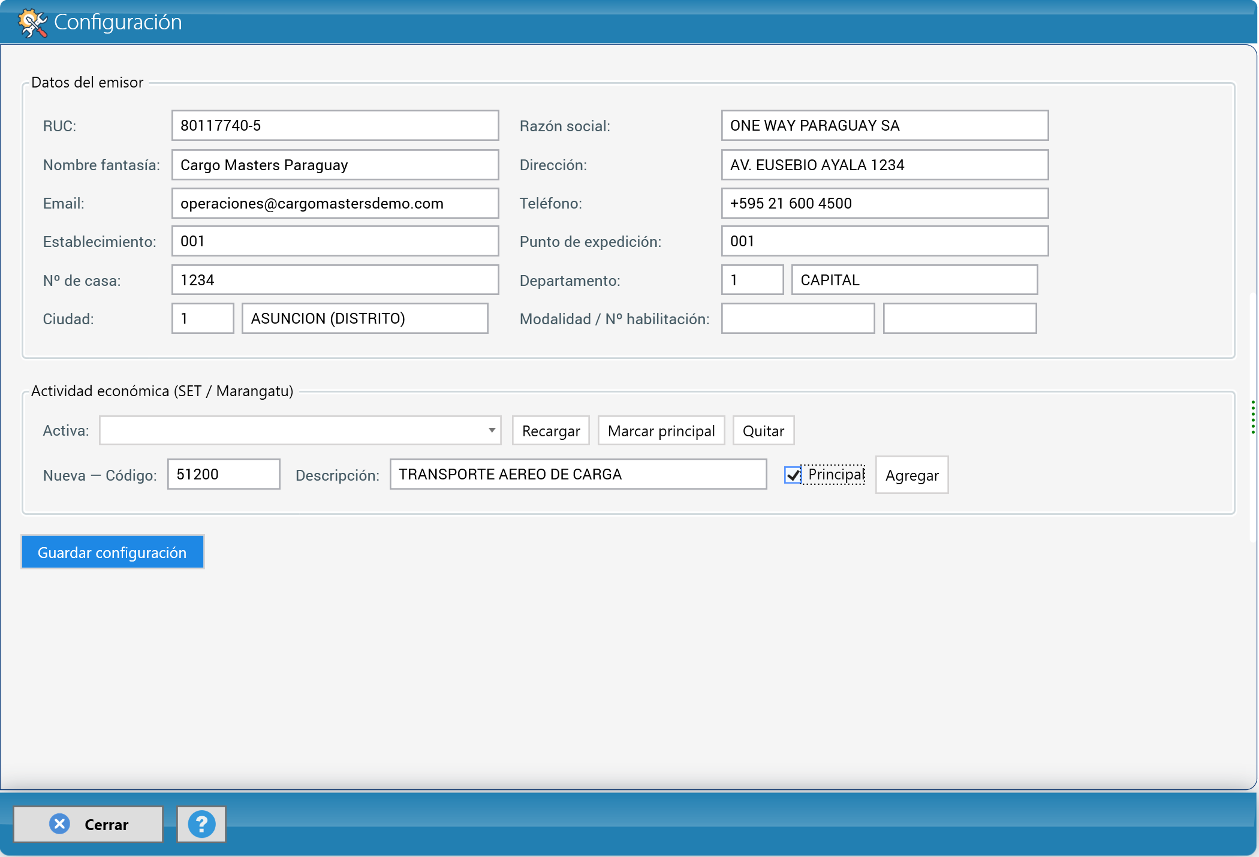The width and height of the screenshot is (1259, 857).
Task: Click the Actividad económica (SET / Marangatu) label
Action: (x=162, y=391)
